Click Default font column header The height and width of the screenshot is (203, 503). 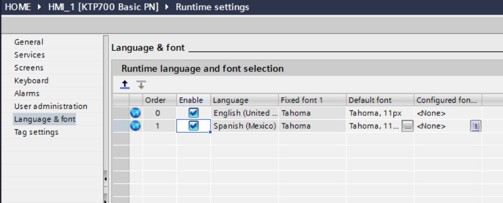point(380,100)
